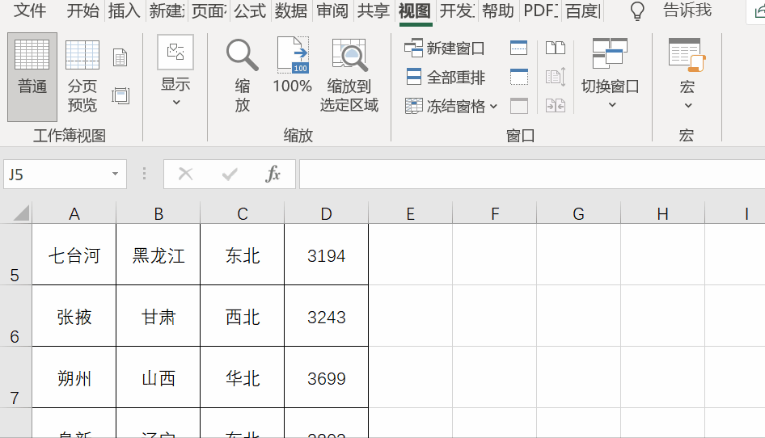Select cell containing 西北
Screen dimensions: 765x438
[243, 317]
